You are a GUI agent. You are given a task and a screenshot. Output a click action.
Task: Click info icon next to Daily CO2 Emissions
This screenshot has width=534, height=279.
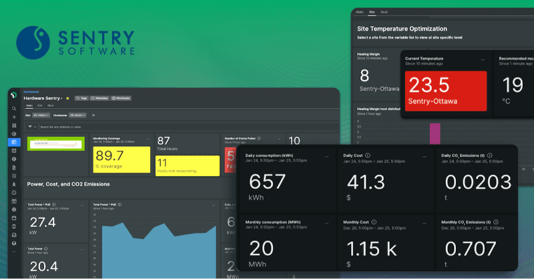(x=489, y=156)
